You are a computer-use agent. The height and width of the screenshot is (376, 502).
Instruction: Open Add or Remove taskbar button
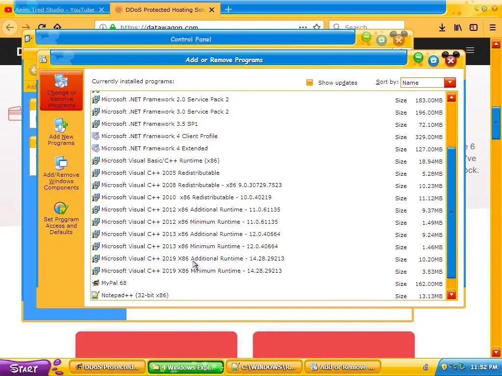[343, 367]
